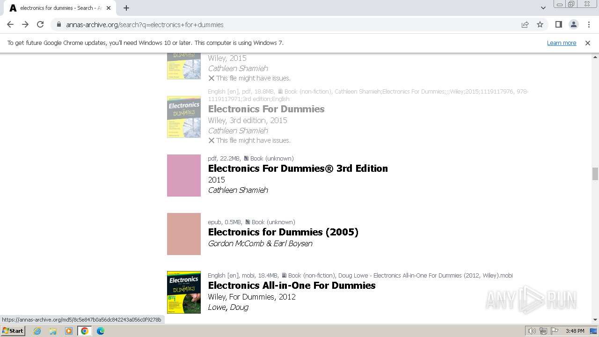599x337 pixels.
Task: Click pink placeholder cover for 3rd Edition pdf
Action: click(x=184, y=176)
